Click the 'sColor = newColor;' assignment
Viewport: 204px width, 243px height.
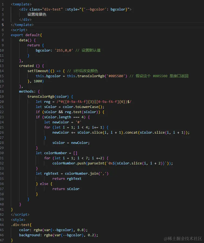point(71,143)
